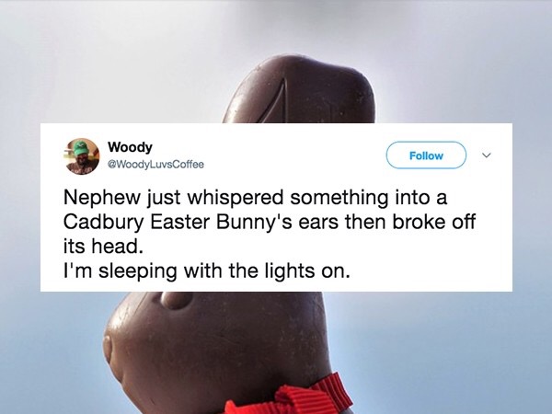
Task: Click the chocolate bunny ear above the tweet
Action: click(298, 90)
